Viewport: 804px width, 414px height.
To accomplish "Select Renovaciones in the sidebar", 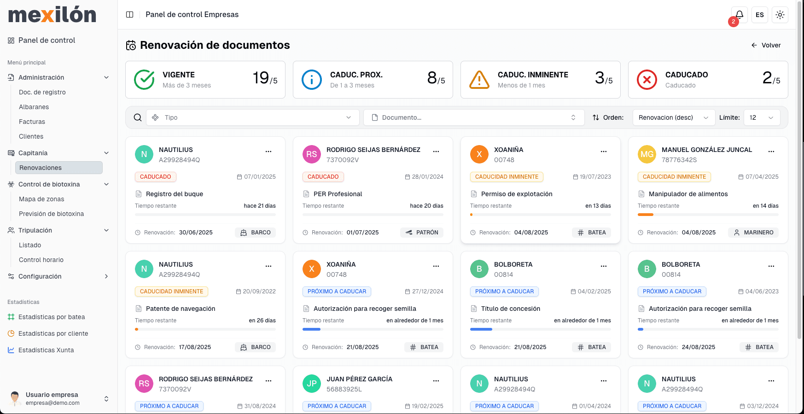I will (59, 168).
